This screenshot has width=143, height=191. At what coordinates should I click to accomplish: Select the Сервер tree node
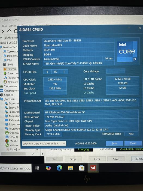click(9, 95)
